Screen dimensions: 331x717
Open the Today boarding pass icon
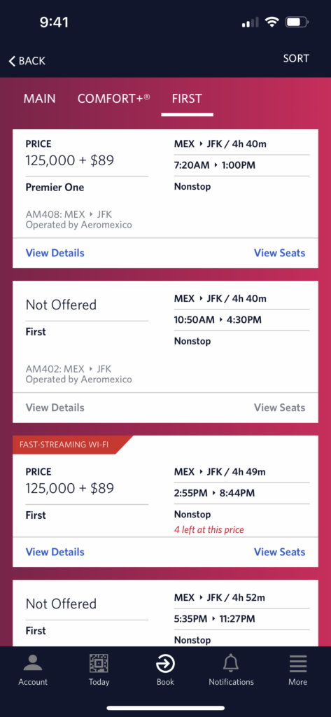[x=99, y=664]
